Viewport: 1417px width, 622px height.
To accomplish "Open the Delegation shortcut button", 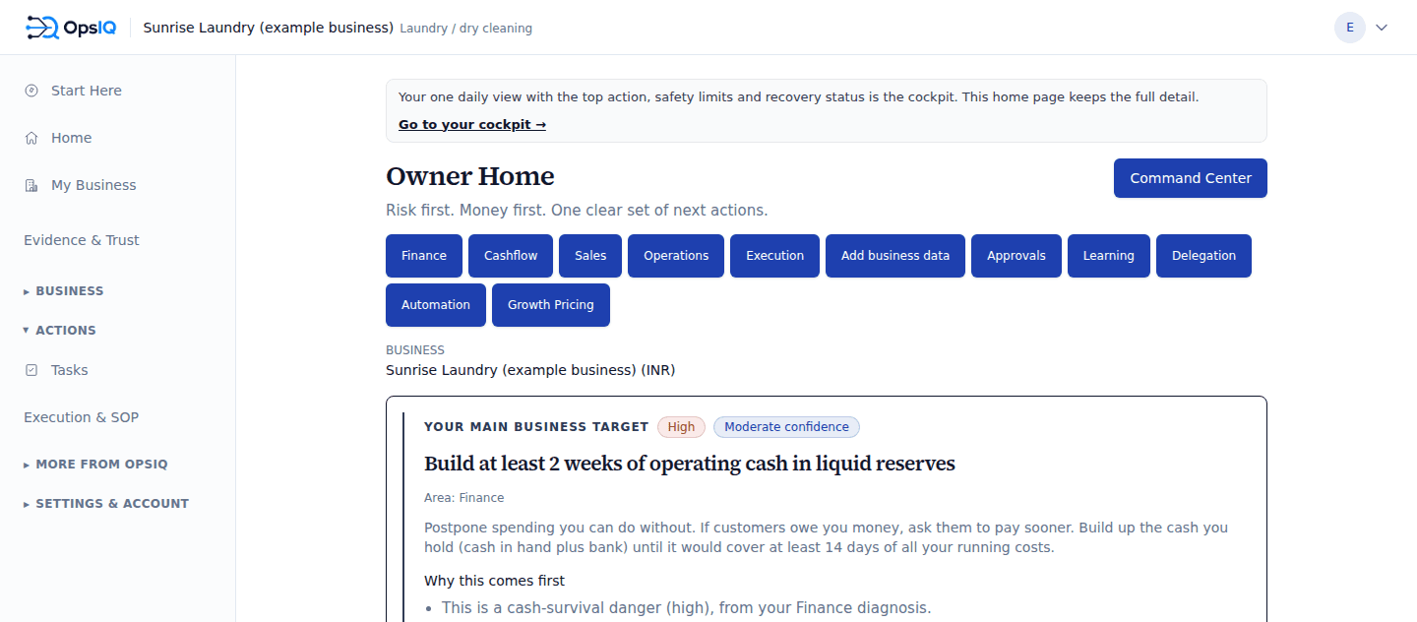I will pos(1203,256).
